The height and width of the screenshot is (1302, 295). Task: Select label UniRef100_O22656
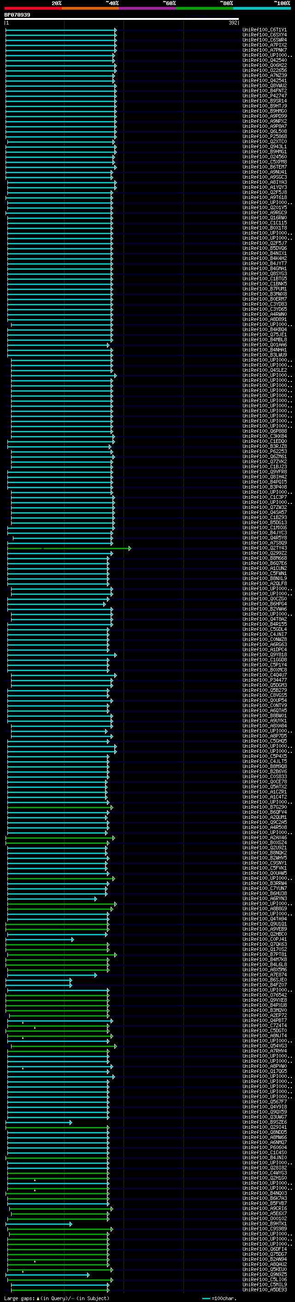(265, 70)
